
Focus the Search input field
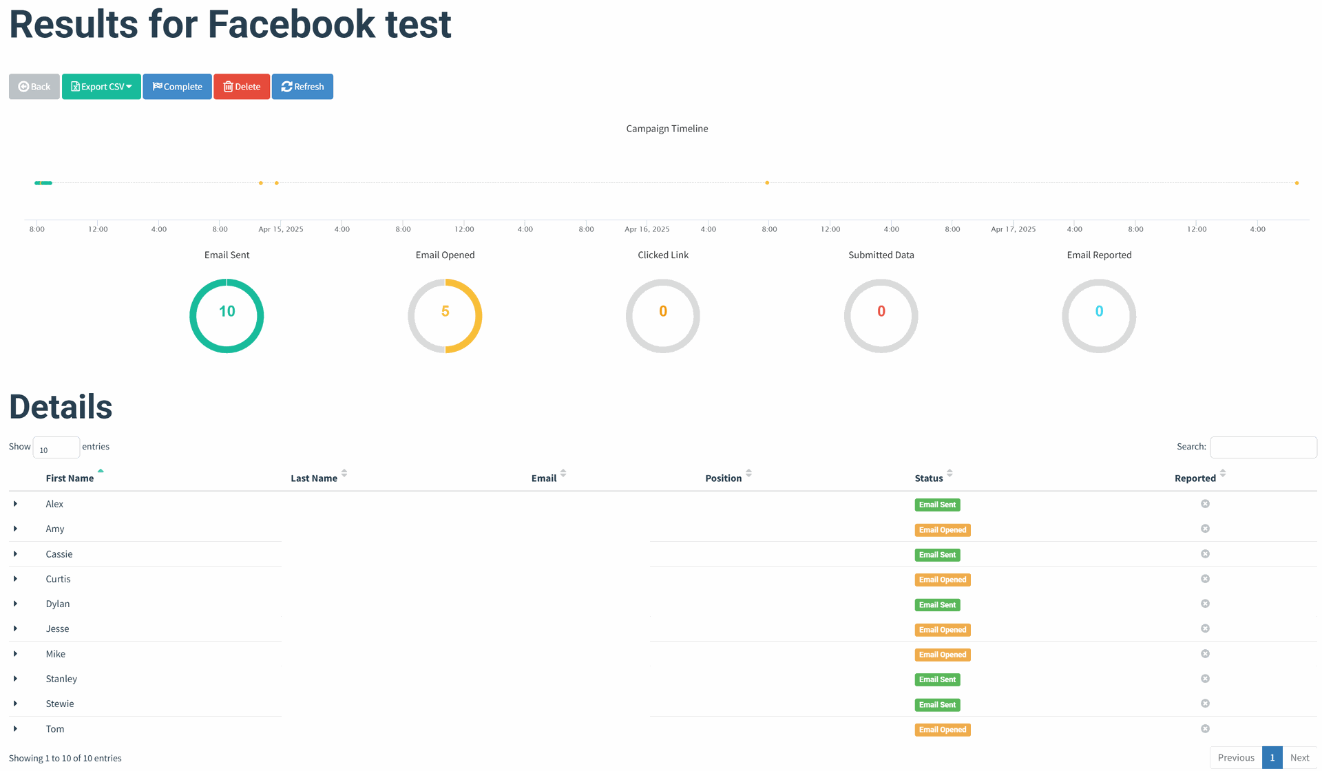pos(1263,447)
